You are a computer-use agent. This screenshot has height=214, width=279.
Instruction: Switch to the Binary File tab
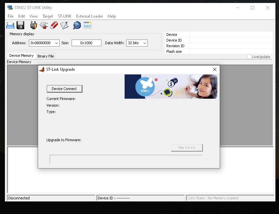pyautogui.click(x=45, y=56)
